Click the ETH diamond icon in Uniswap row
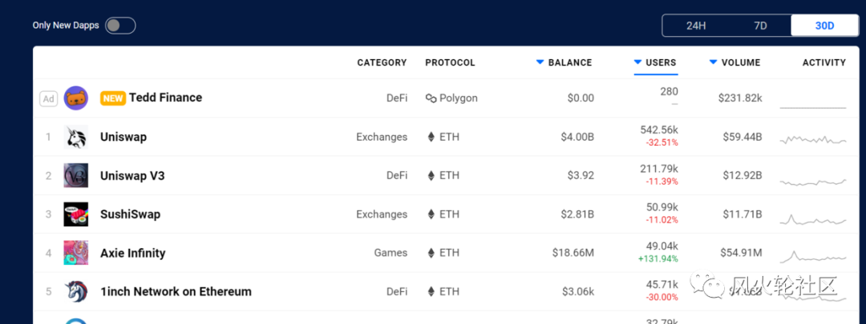The image size is (866, 324). [431, 137]
